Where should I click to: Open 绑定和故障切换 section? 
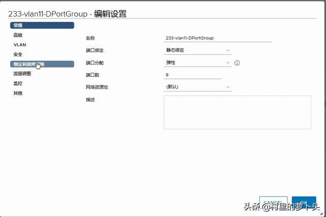click(42, 64)
